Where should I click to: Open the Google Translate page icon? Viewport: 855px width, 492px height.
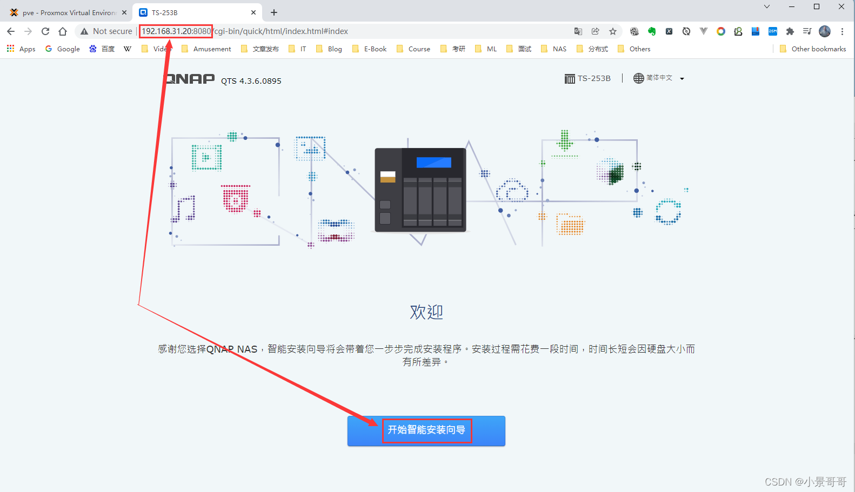click(578, 31)
